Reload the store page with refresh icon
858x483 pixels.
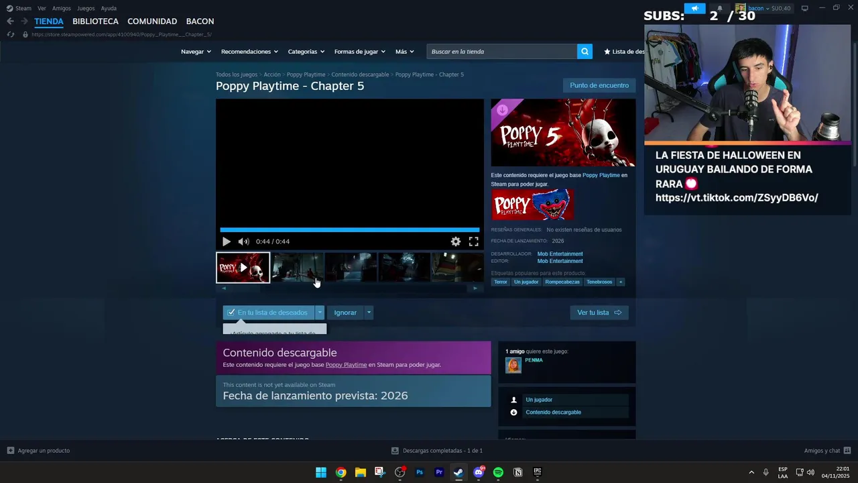[10, 34]
